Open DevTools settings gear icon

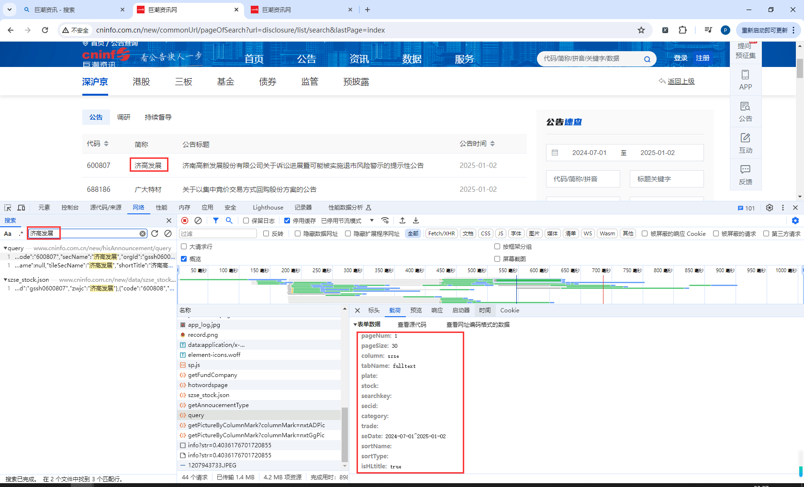point(770,208)
